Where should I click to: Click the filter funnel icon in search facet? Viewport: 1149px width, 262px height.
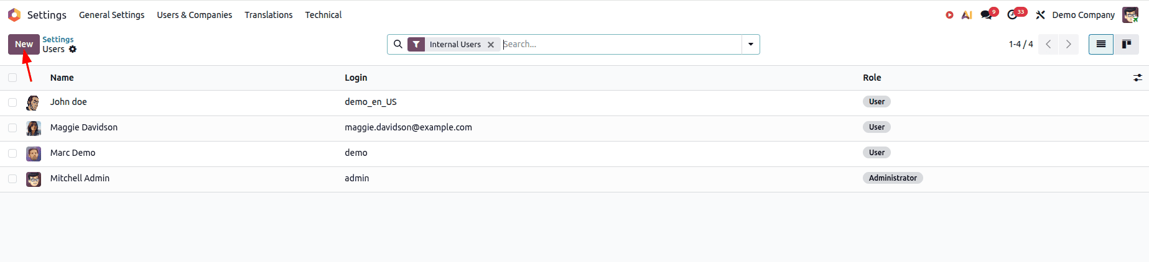tap(416, 44)
